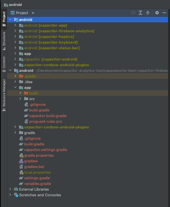Viewport: 170px width, 207px height.
Task: Open the Resource Manager tool window tab
Action: tap(4, 95)
